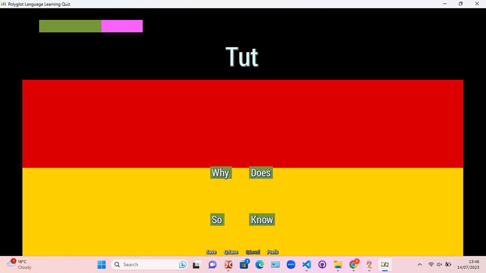486x273 pixels.
Task: Click the "Tut" quiz title
Action: pos(242,57)
